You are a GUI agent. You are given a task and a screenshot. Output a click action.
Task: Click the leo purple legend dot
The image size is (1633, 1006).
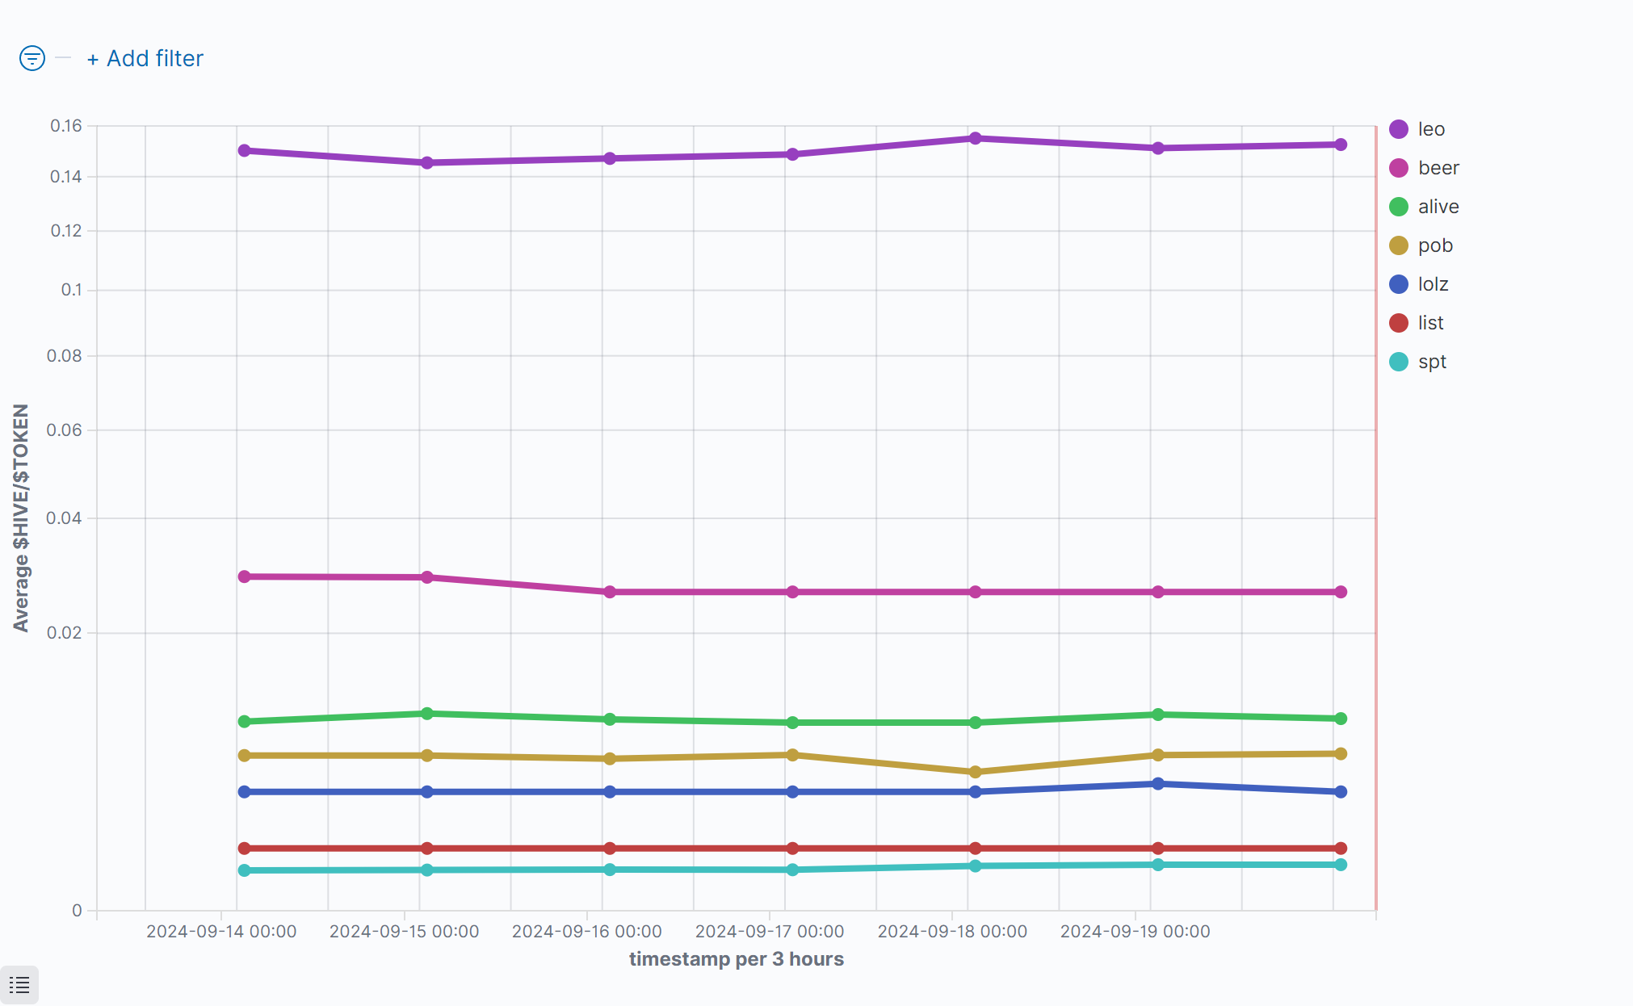[1399, 129]
